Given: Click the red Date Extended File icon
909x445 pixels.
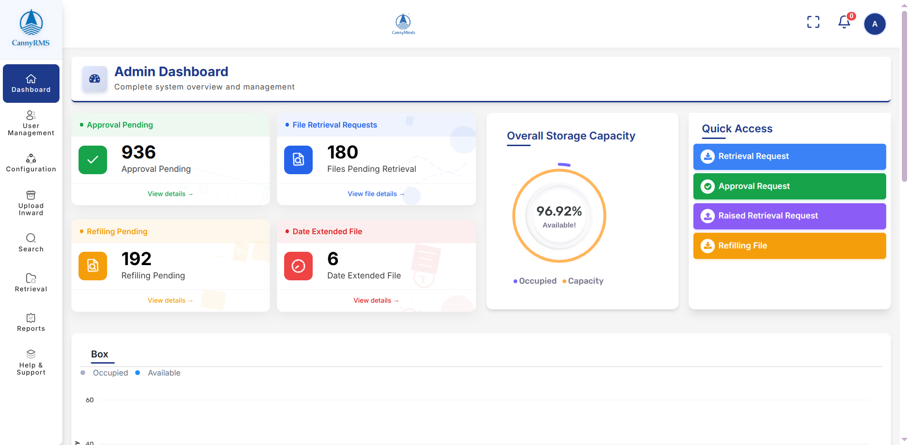Looking at the screenshot, I should coord(298,266).
